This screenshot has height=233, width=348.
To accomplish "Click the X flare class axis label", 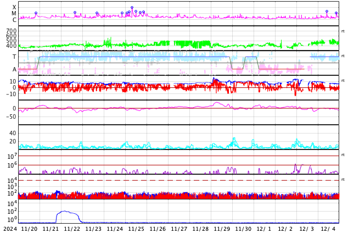I will 14,8.
